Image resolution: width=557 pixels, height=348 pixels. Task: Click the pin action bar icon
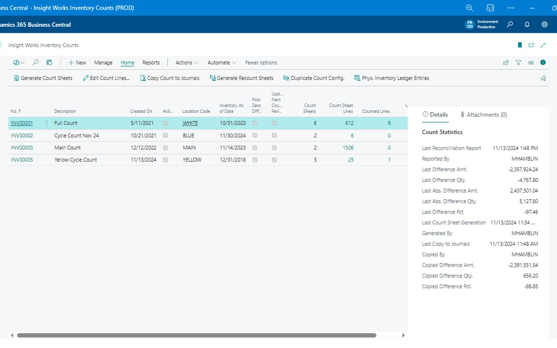point(543,78)
